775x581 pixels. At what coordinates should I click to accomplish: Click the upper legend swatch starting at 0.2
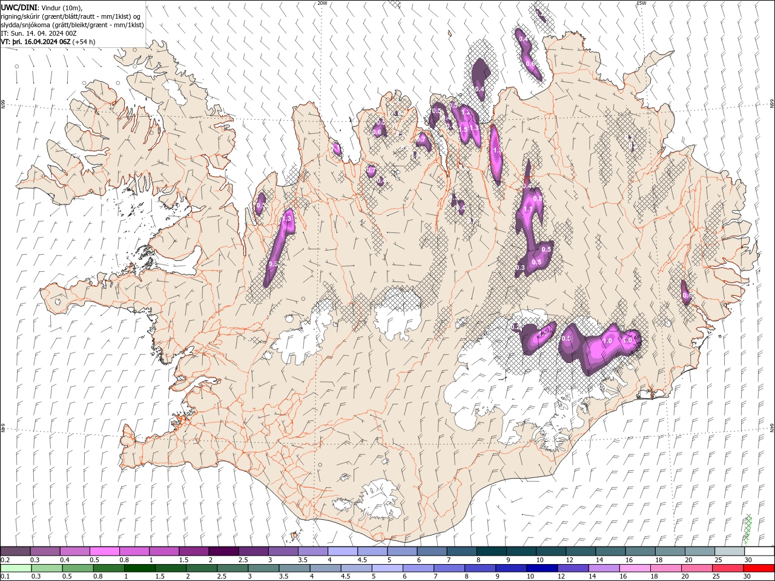16,551
